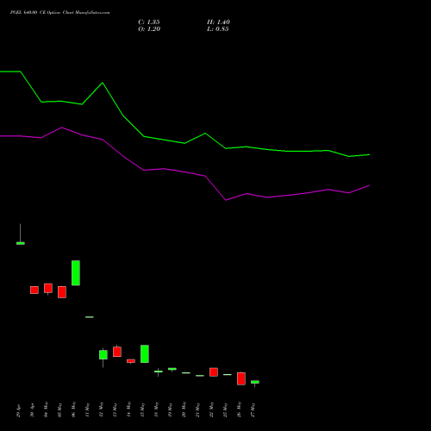Click the '12 May' date label
Screen dimensions: 431x431
(x=101, y=409)
